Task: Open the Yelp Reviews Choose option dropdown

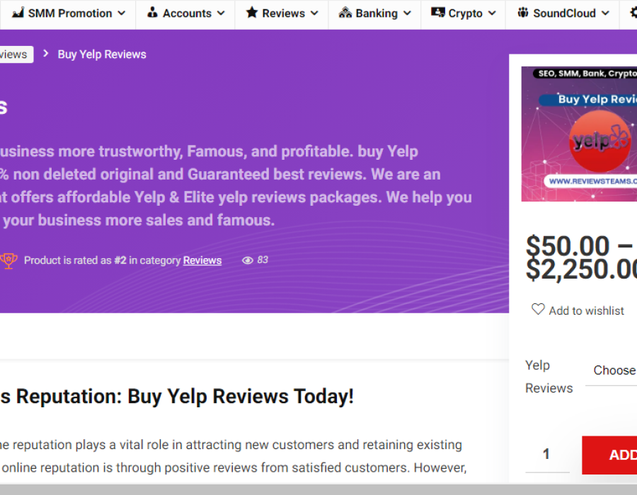Action: point(613,371)
